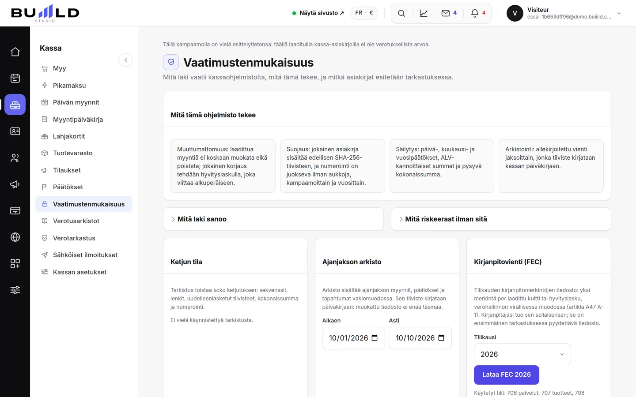Open the notifications bell icon

click(478, 13)
